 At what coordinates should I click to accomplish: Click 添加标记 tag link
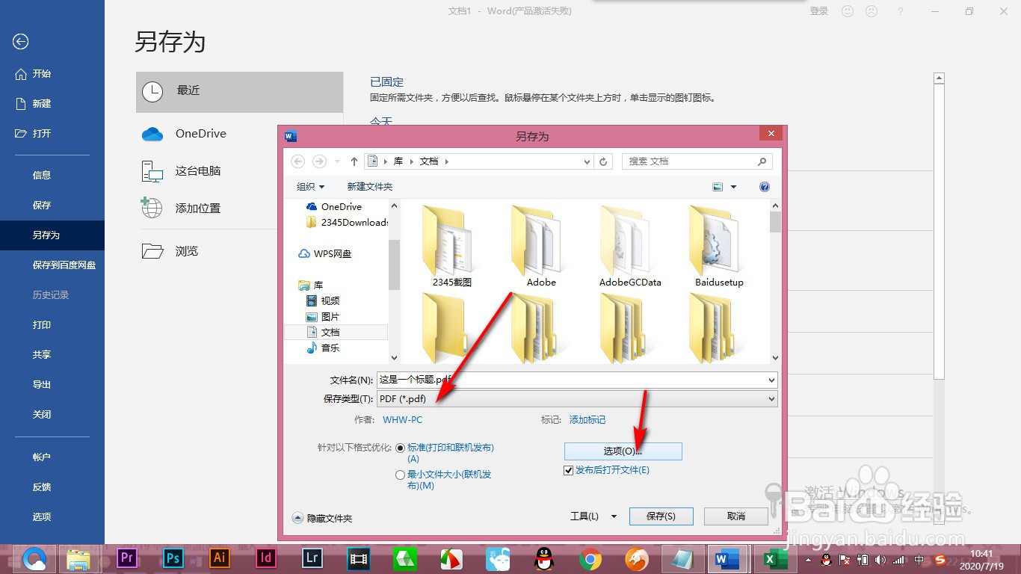coord(587,420)
